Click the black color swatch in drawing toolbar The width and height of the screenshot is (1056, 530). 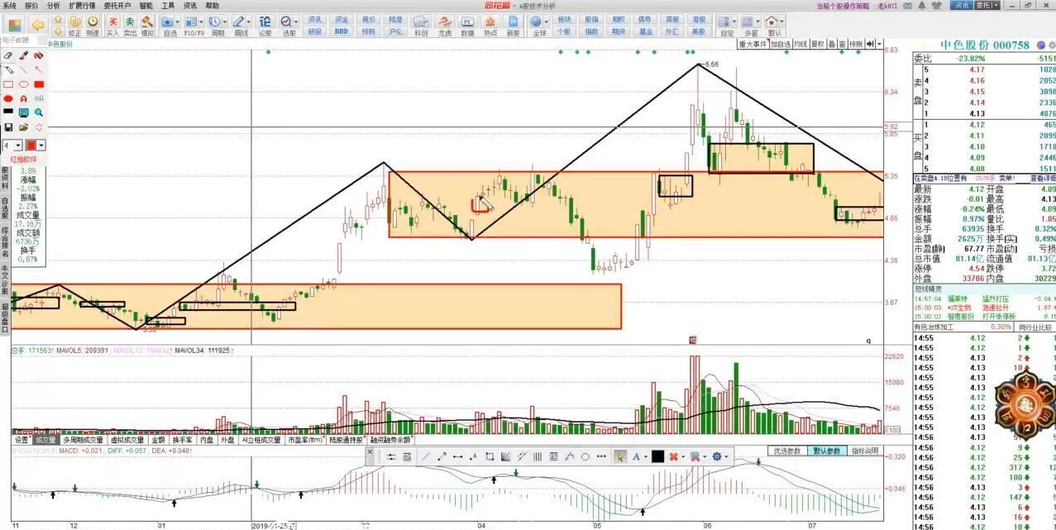point(657,456)
